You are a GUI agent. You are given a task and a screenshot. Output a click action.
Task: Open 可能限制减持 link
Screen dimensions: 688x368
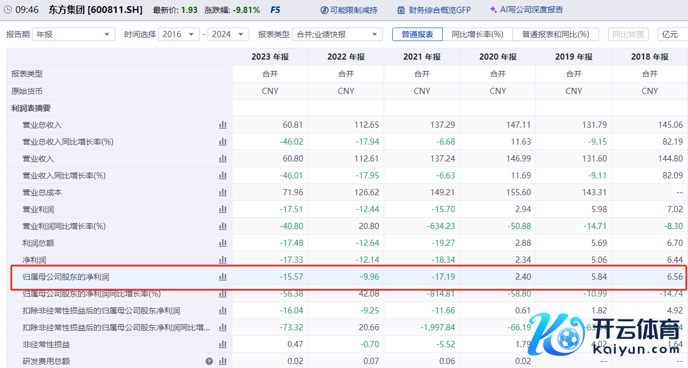coord(349,10)
